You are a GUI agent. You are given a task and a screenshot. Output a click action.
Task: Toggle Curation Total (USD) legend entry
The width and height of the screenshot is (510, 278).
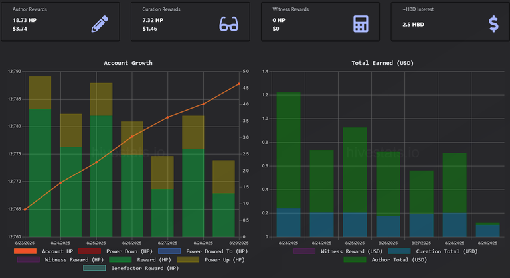point(432,251)
